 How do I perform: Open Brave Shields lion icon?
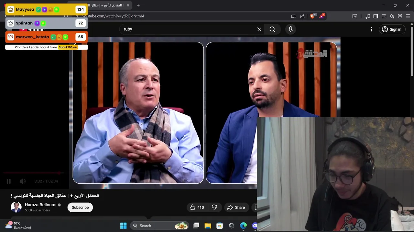(x=312, y=16)
